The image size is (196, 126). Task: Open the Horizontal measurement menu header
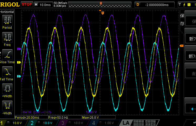(7, 12)
